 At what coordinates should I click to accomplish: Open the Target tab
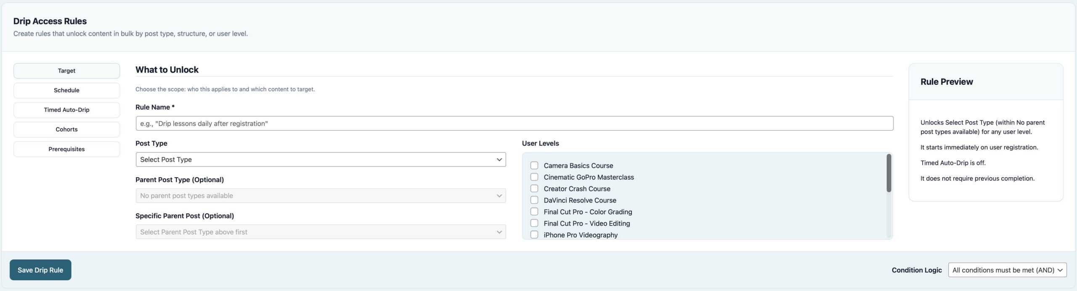tap(66, 71)
